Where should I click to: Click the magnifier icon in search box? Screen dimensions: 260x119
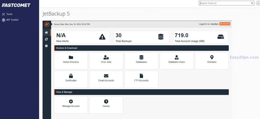point(252,3)
